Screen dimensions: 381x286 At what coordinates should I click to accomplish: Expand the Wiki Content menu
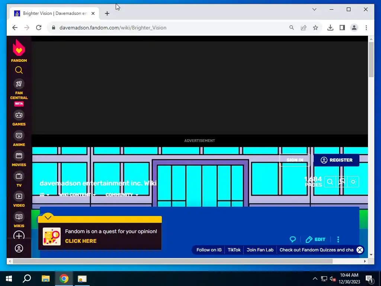pos(77,195)
